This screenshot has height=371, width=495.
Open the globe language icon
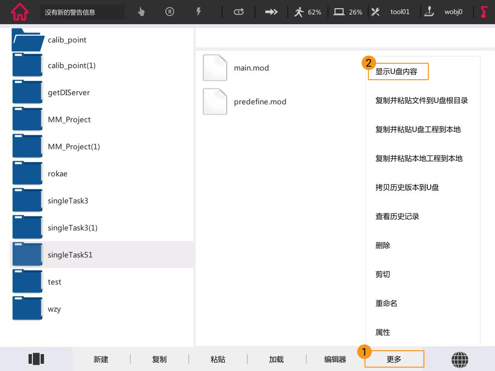coord(460,359)
